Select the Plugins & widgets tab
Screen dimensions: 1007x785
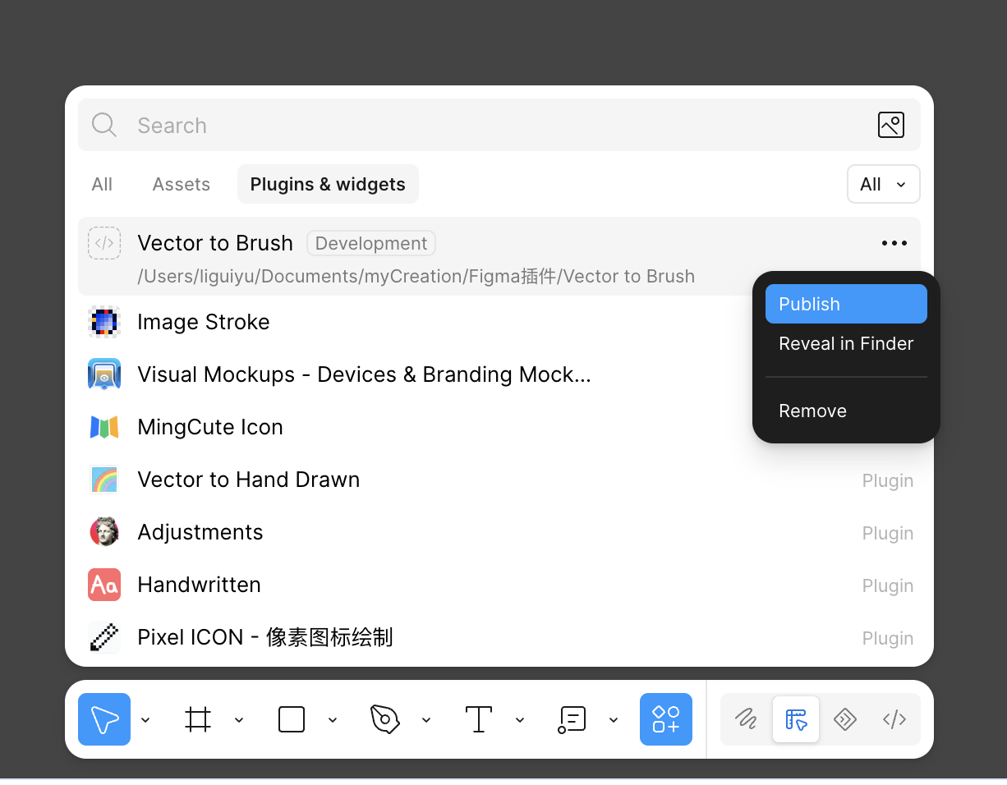click(x=328, y=184)
